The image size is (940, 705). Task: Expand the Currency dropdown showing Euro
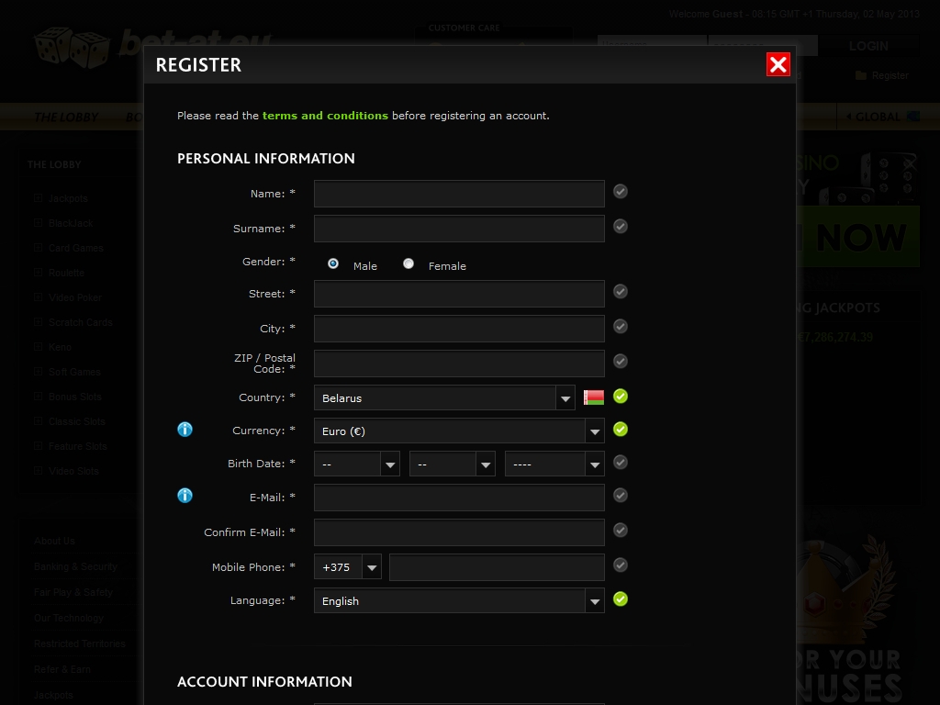coord(458,431)
